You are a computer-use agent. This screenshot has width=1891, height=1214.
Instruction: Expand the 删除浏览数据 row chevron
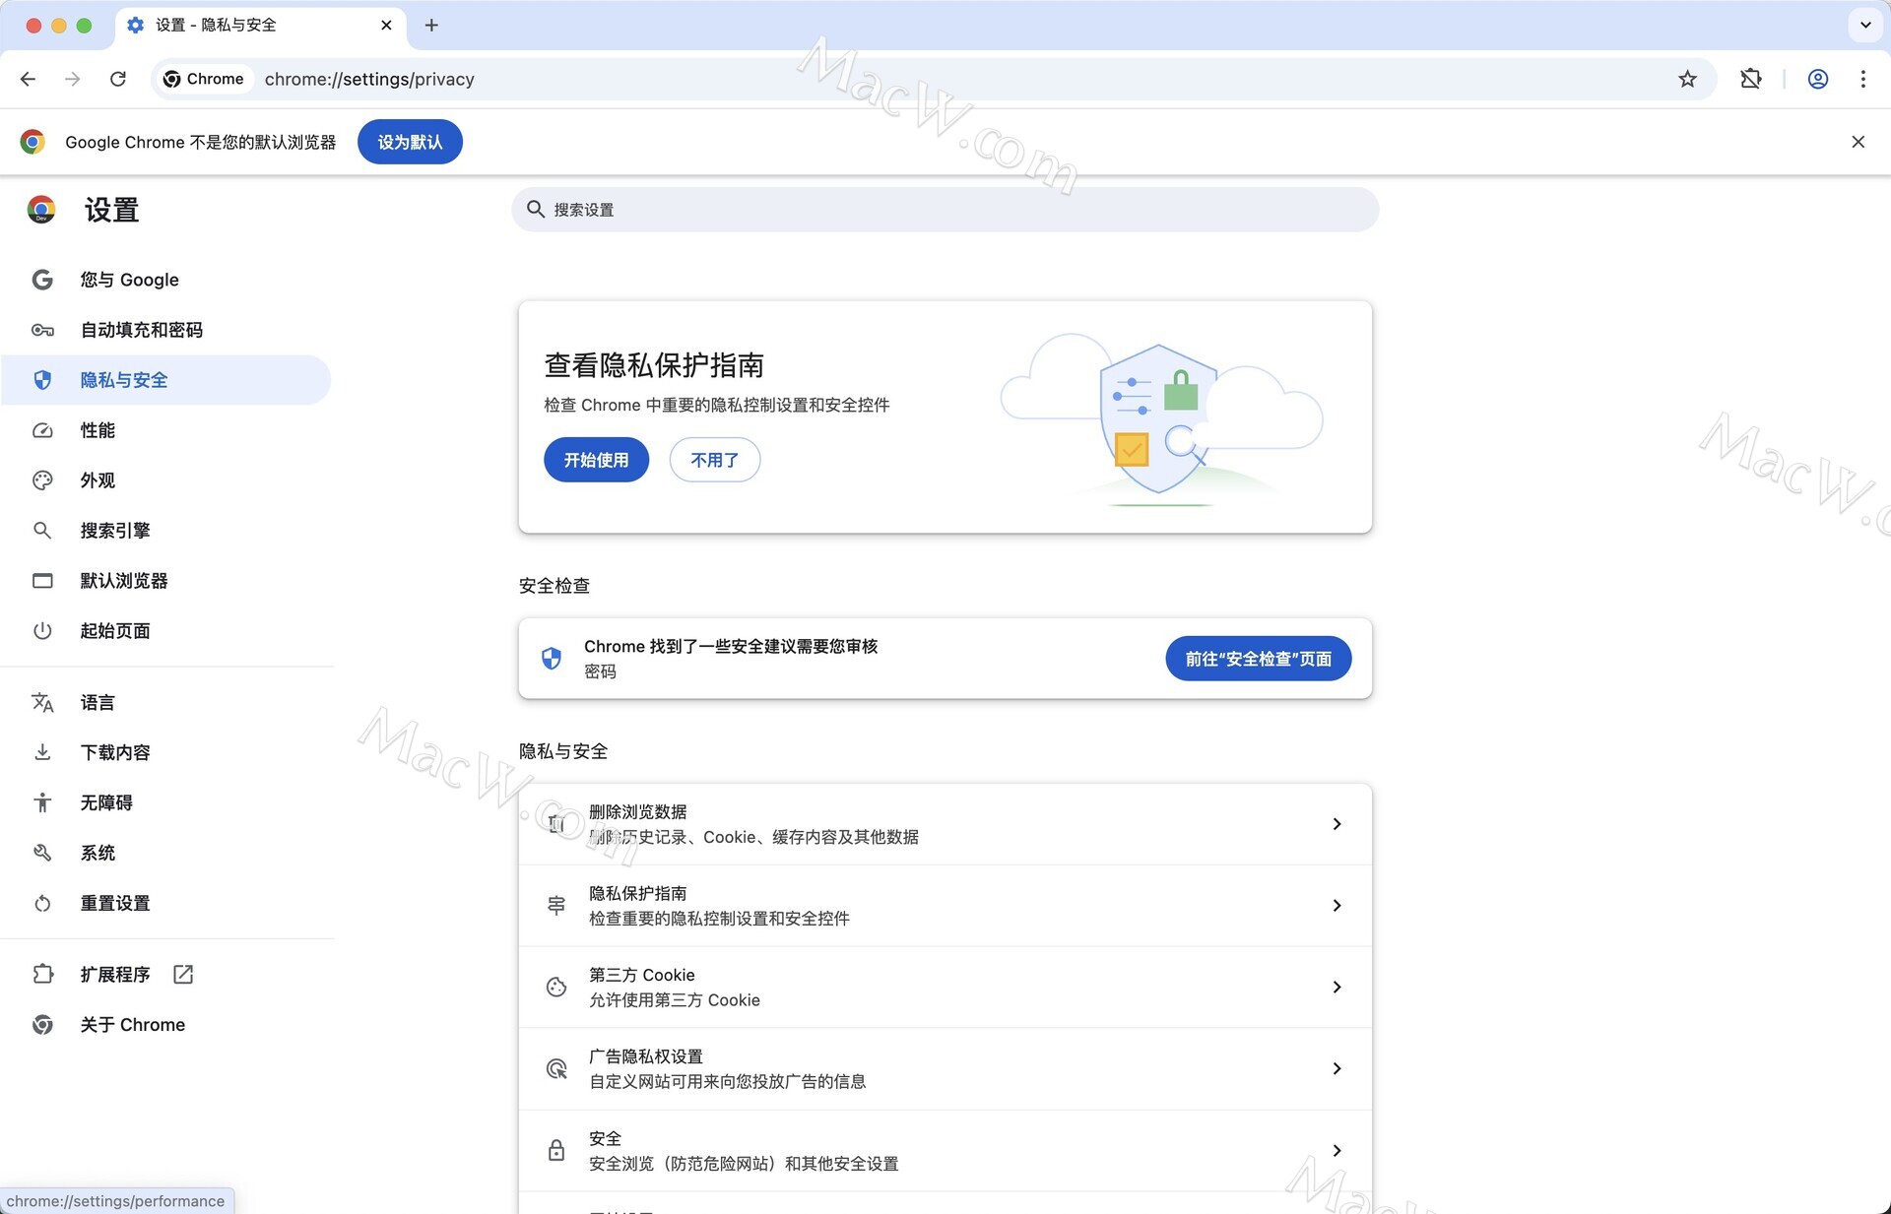(x=1337, y=824)
